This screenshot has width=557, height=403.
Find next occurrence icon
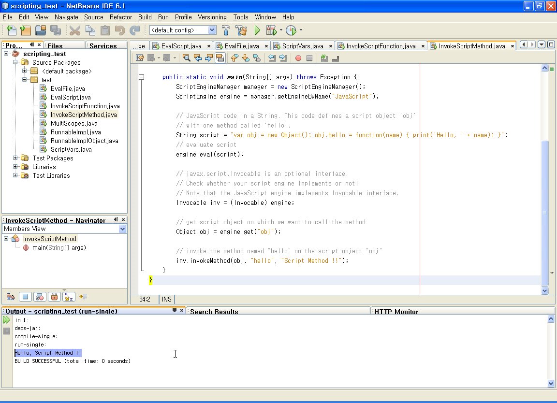209,58
